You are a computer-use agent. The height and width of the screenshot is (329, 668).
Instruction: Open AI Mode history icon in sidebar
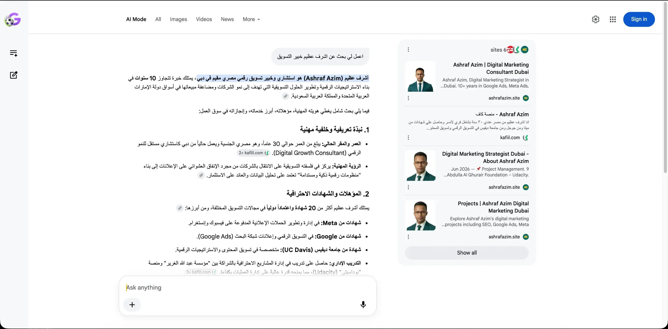pos(14,53)
